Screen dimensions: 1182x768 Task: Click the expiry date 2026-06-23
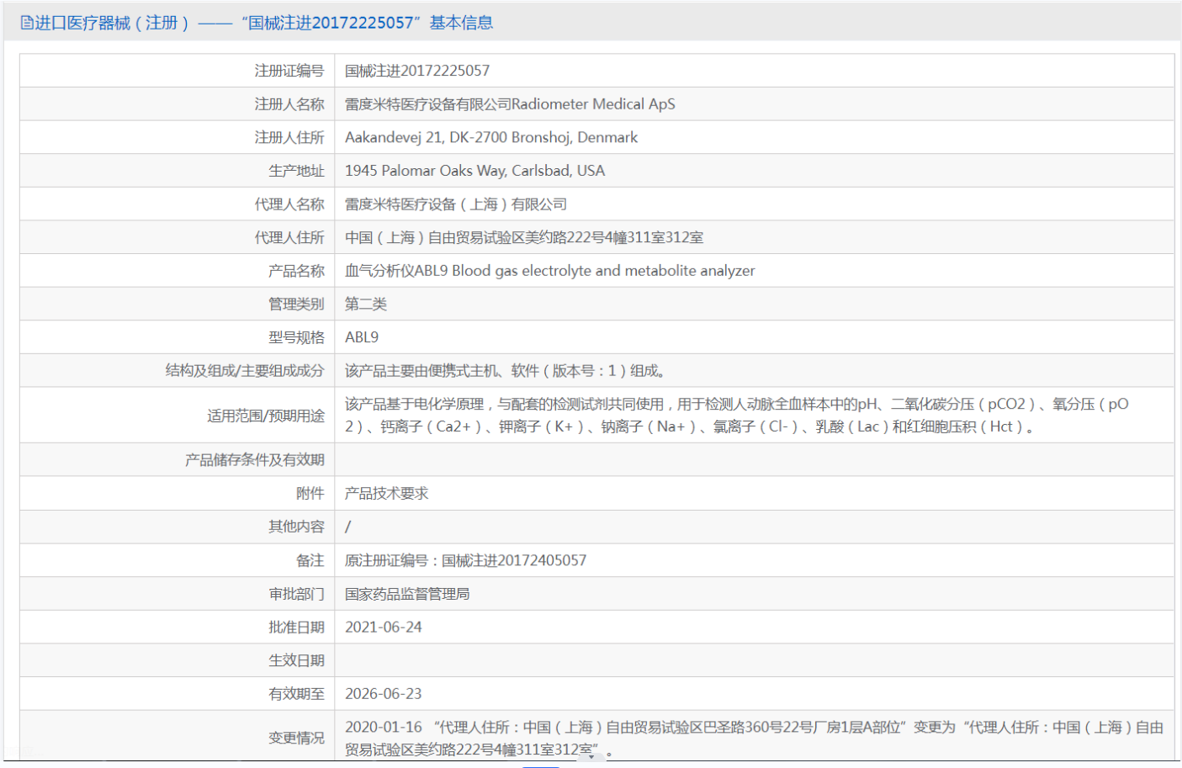pos(383,694)
